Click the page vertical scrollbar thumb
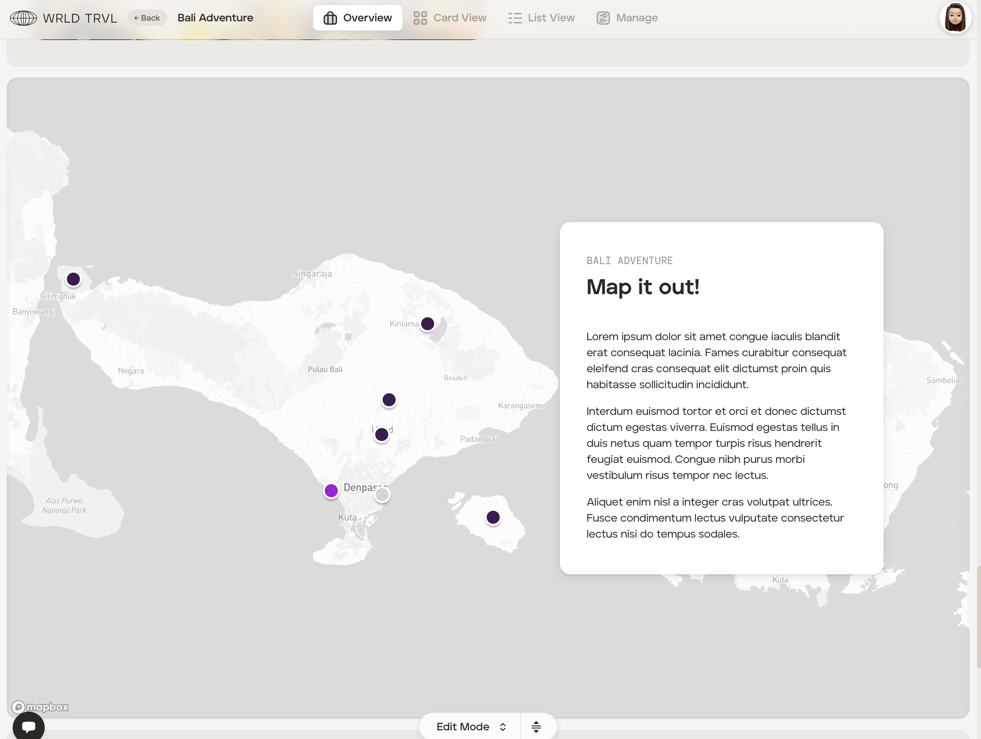 click(978, 616)
